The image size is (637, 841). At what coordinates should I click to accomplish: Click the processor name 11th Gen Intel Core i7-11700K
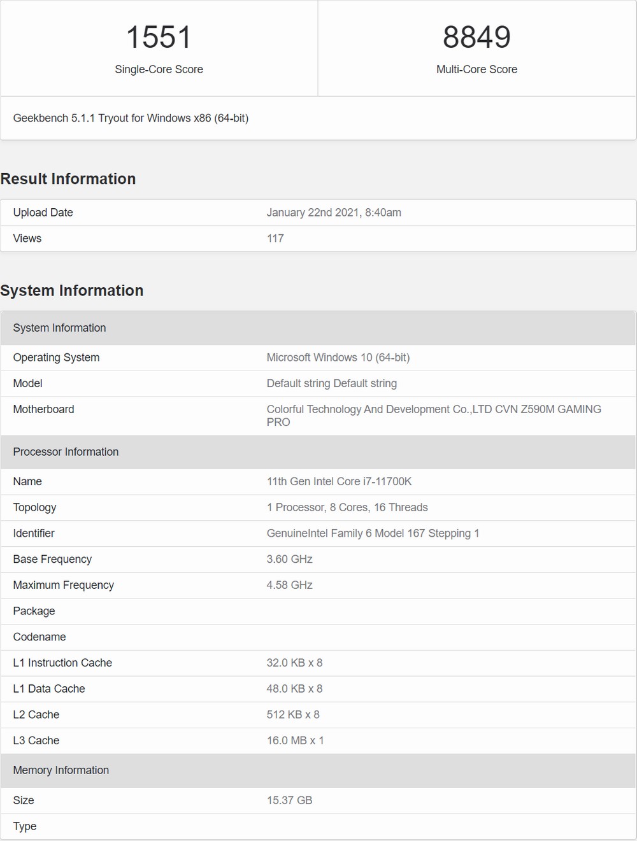(339, 481)
